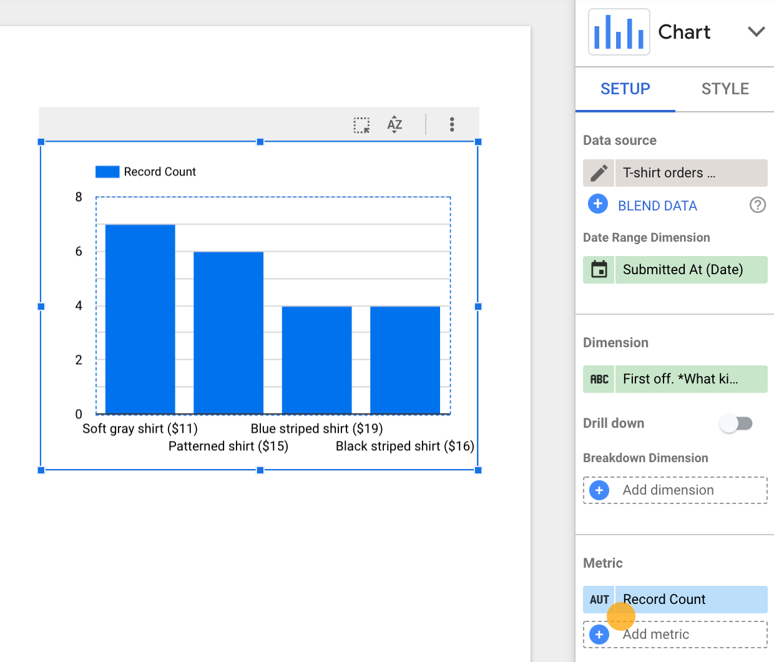Click the calendar icon for date dimension

click(599, 270)
